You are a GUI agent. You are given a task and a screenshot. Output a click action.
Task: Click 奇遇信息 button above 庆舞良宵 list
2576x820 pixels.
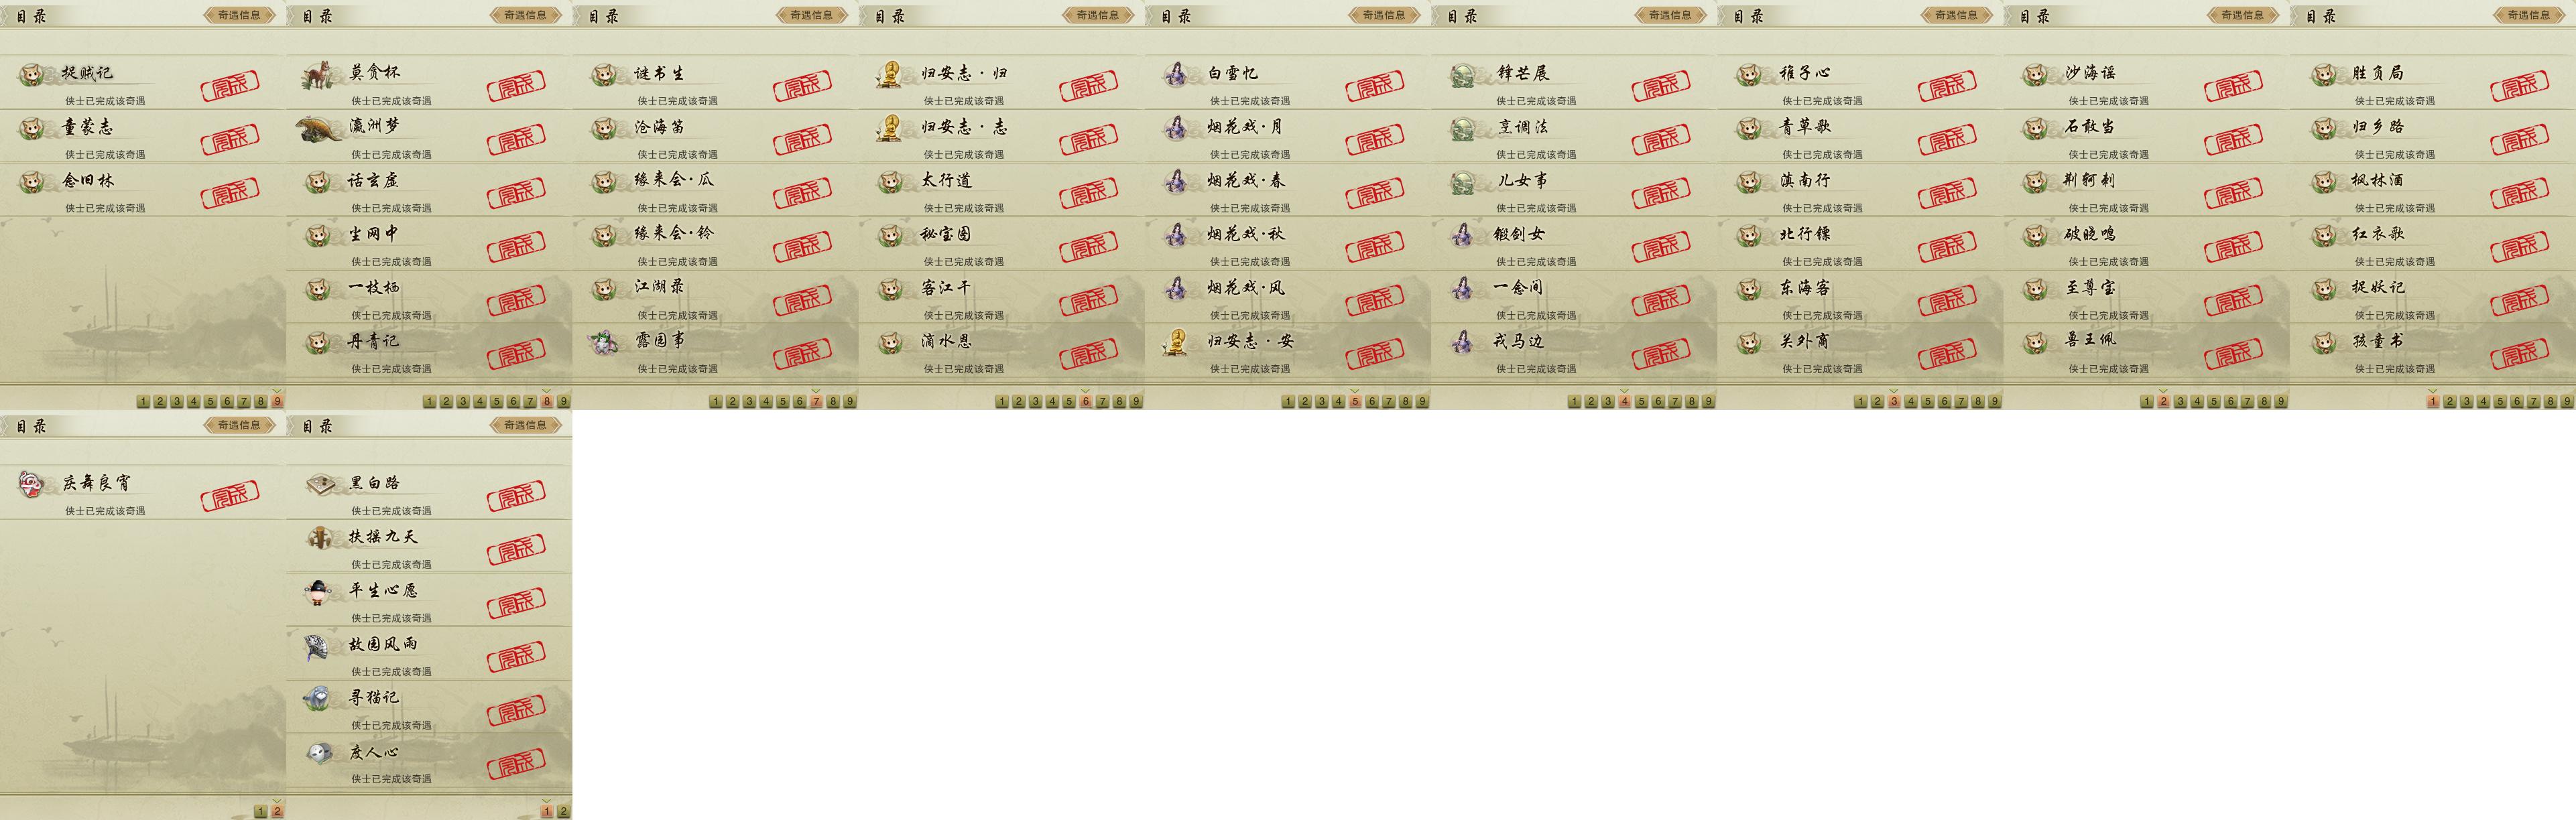(239, 425)
